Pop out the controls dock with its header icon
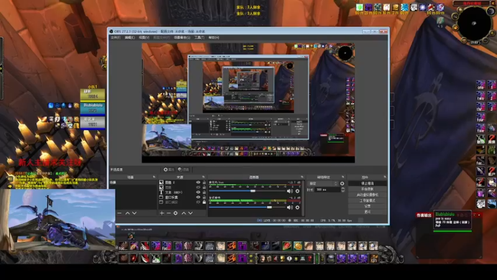The width and height of the screenshot is (497, 280). tap(385, 177)
